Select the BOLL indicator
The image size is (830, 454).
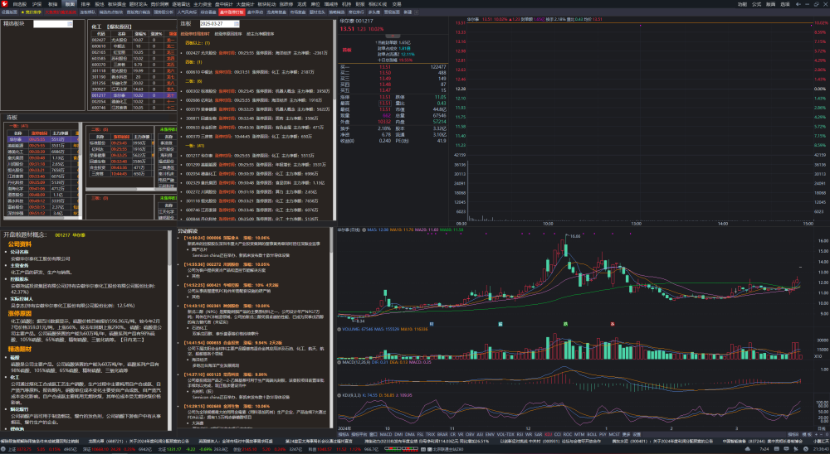(592, 435)
